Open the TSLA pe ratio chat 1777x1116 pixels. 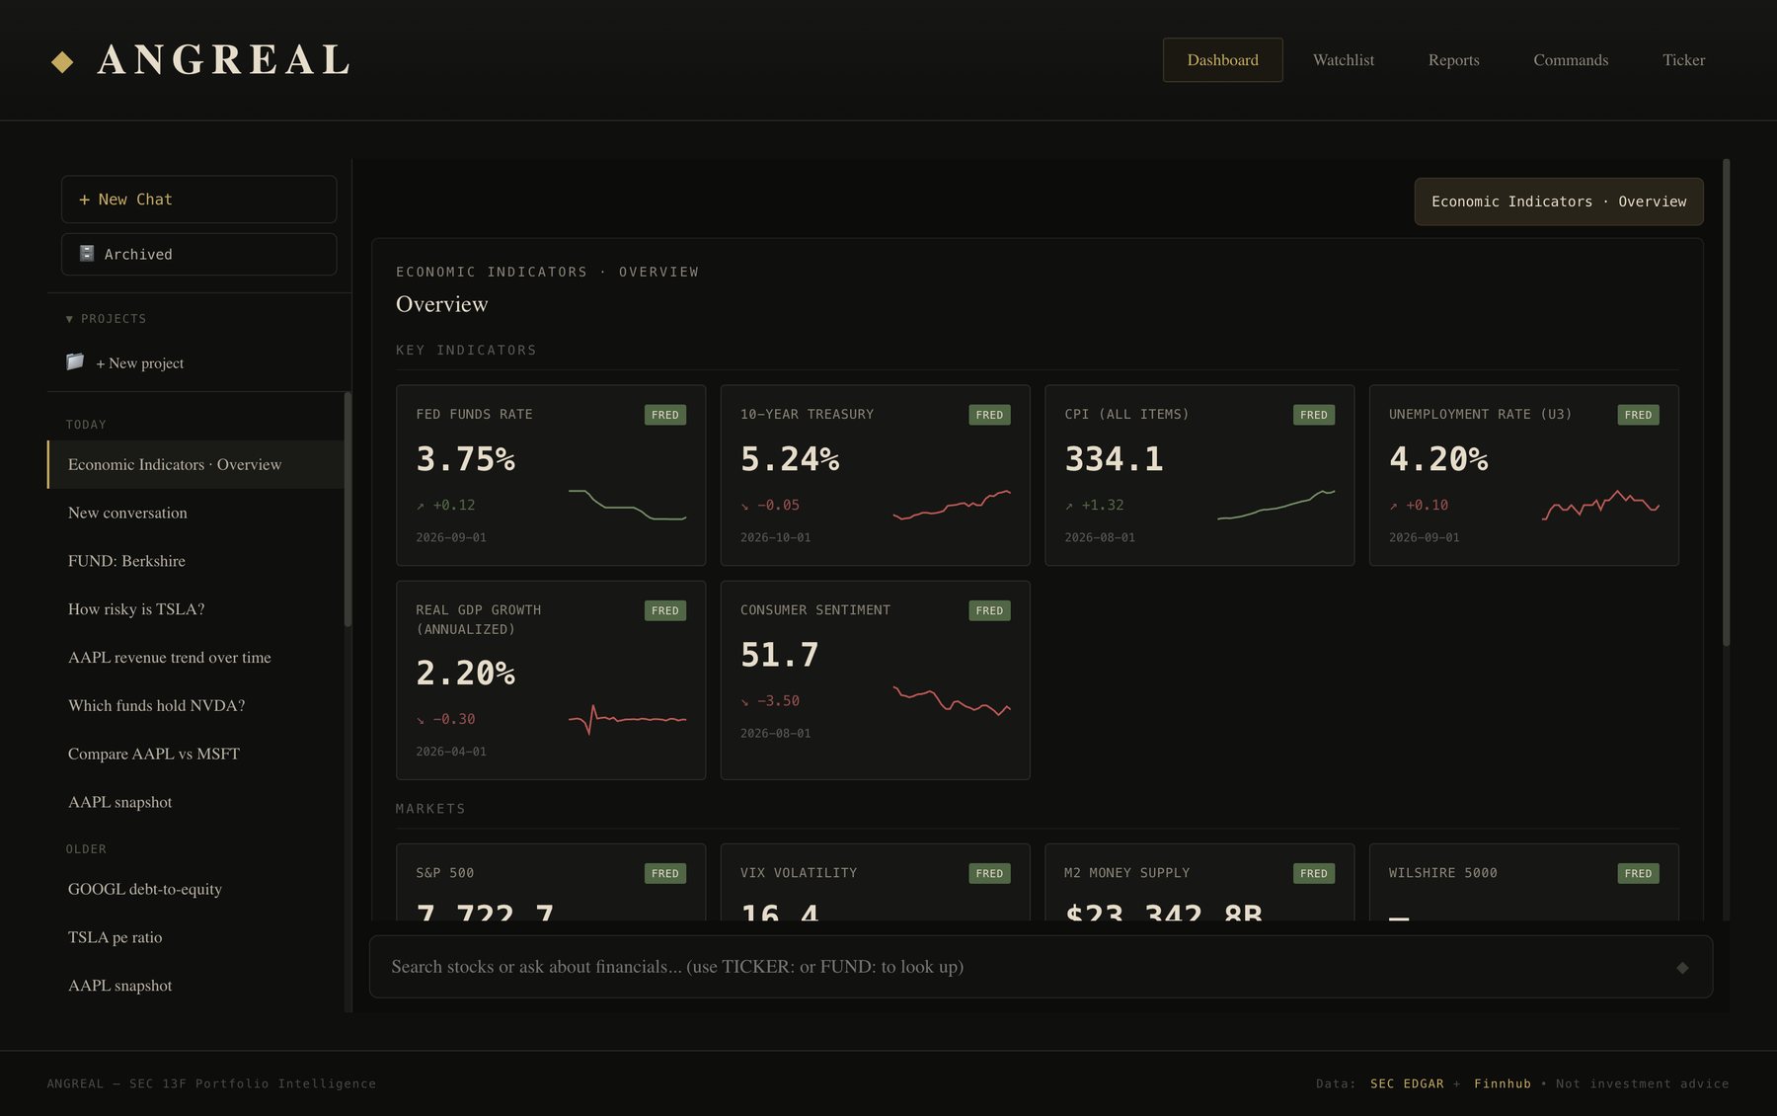click(x=195, y=937)
